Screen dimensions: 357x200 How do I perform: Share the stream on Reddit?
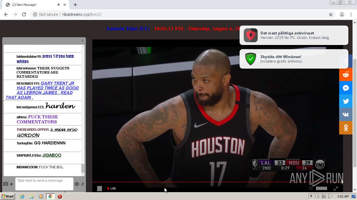346,74
